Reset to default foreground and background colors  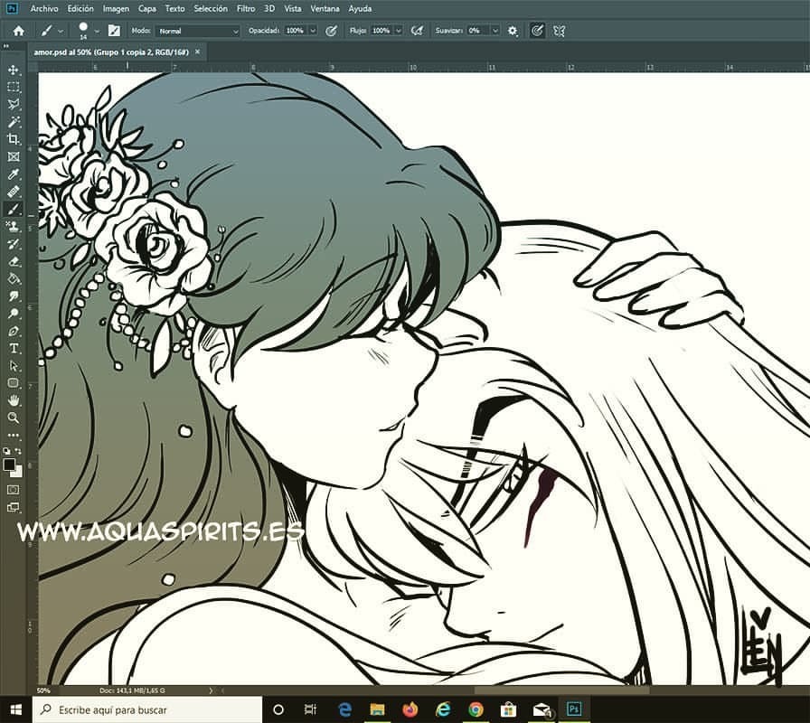pyautogui.click(x=6, y=451)
